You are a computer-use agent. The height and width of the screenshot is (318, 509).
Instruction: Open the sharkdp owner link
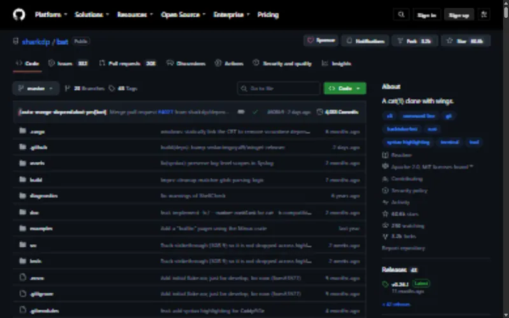coord(36,41)
